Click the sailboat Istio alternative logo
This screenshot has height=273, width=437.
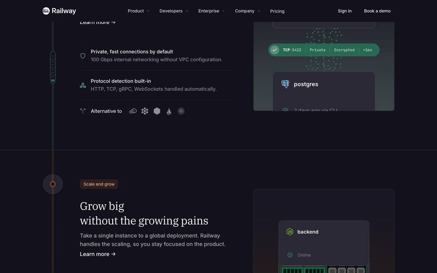[169, 111]
